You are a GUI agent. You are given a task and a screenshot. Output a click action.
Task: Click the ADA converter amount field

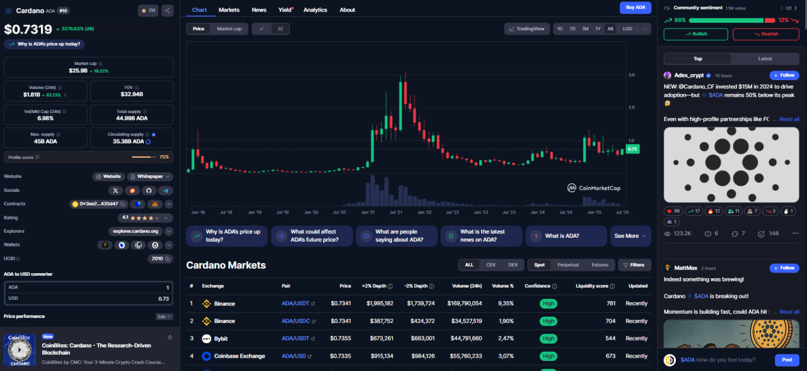[x=88, y=288]
